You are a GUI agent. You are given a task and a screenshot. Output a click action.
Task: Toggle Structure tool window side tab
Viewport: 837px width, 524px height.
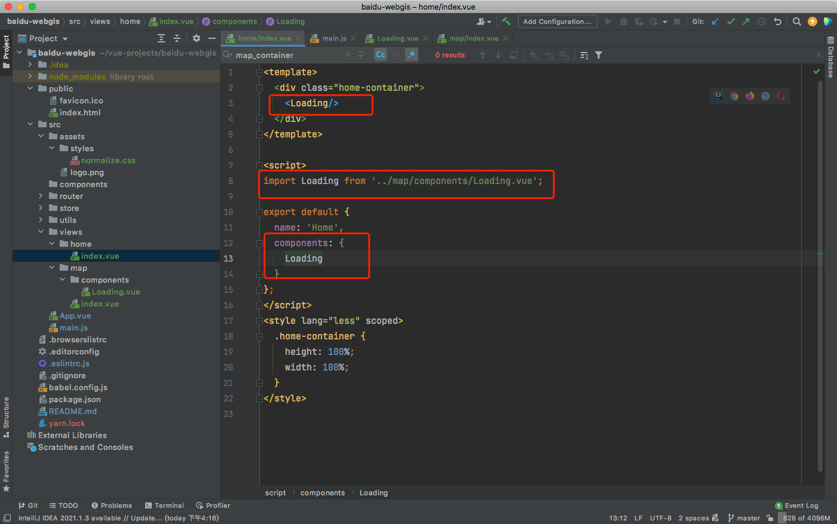[x=6, y=417]
